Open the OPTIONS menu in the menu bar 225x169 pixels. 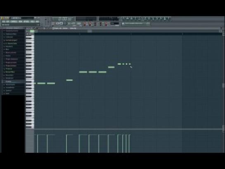tap(26, 21)
